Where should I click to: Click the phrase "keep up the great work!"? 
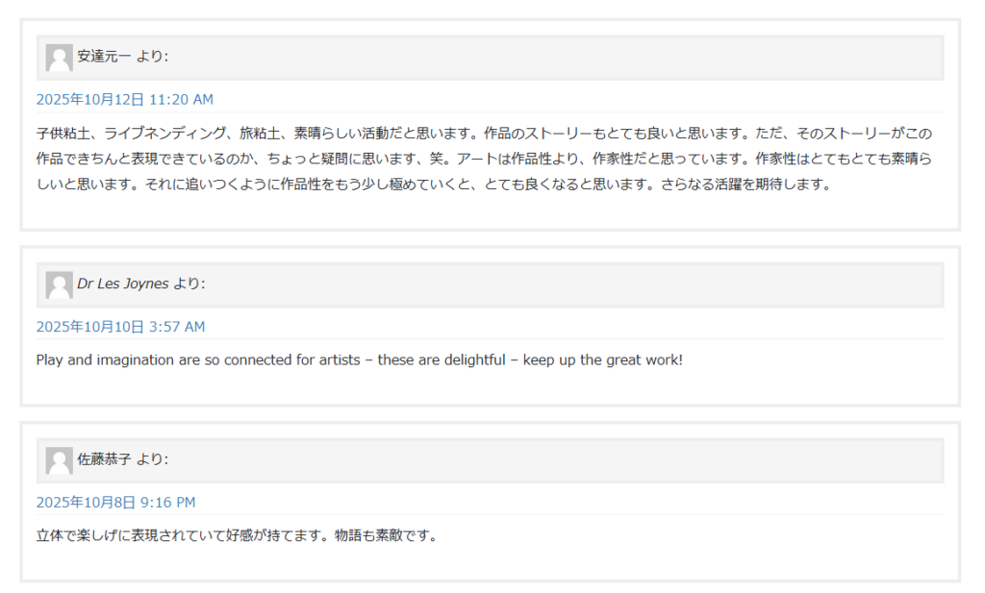coord(602,360)
